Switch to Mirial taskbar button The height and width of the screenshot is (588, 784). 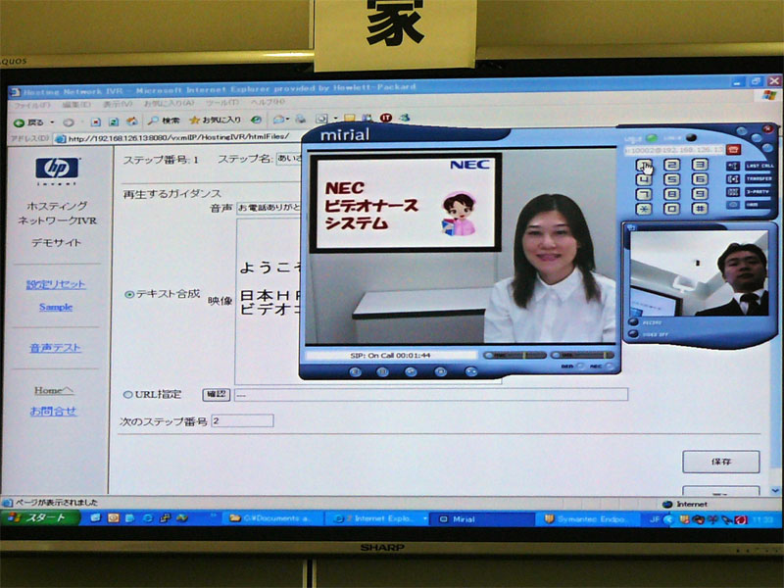click(x=480, y=519)
